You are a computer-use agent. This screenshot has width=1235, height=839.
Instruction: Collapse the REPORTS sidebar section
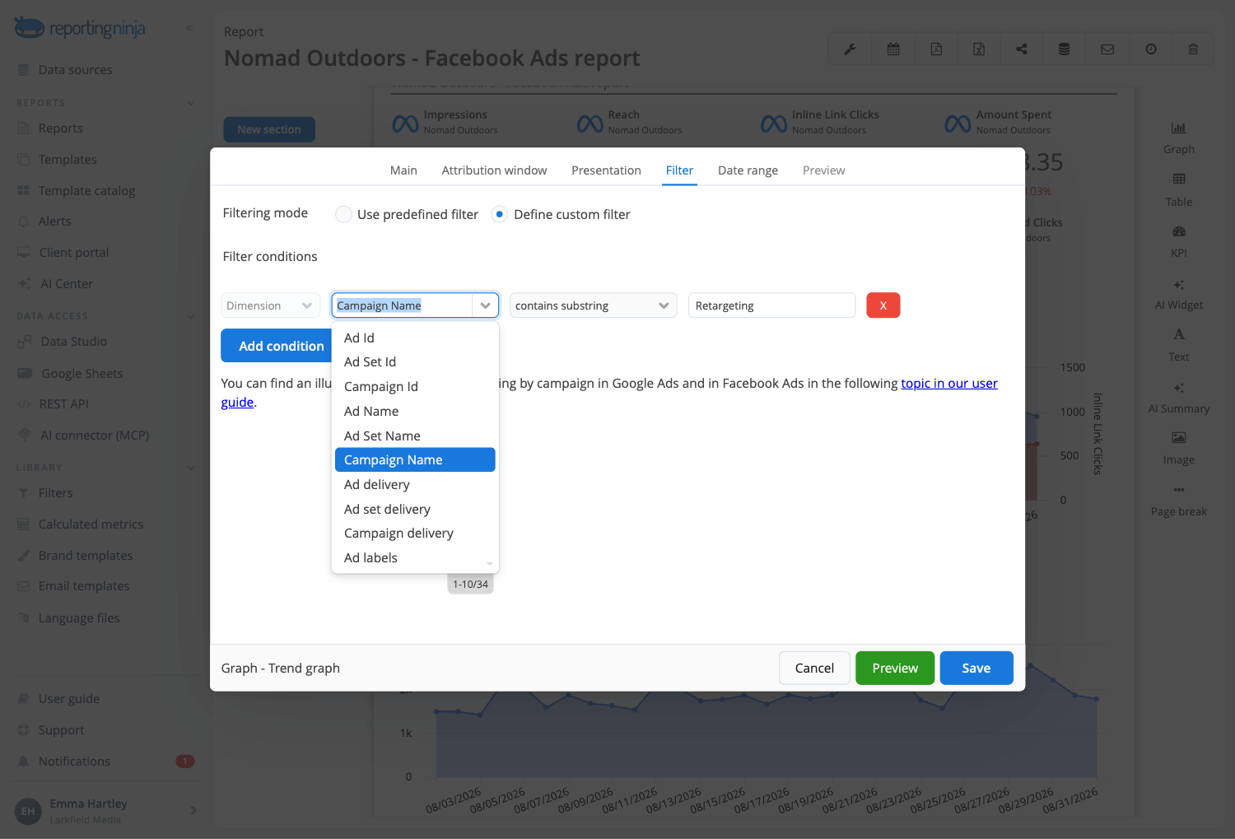click(x=191, y=103)
